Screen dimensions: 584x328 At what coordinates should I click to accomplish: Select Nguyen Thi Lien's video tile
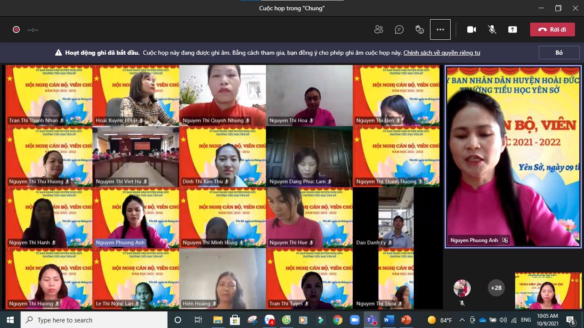click(x=396, y=95)
